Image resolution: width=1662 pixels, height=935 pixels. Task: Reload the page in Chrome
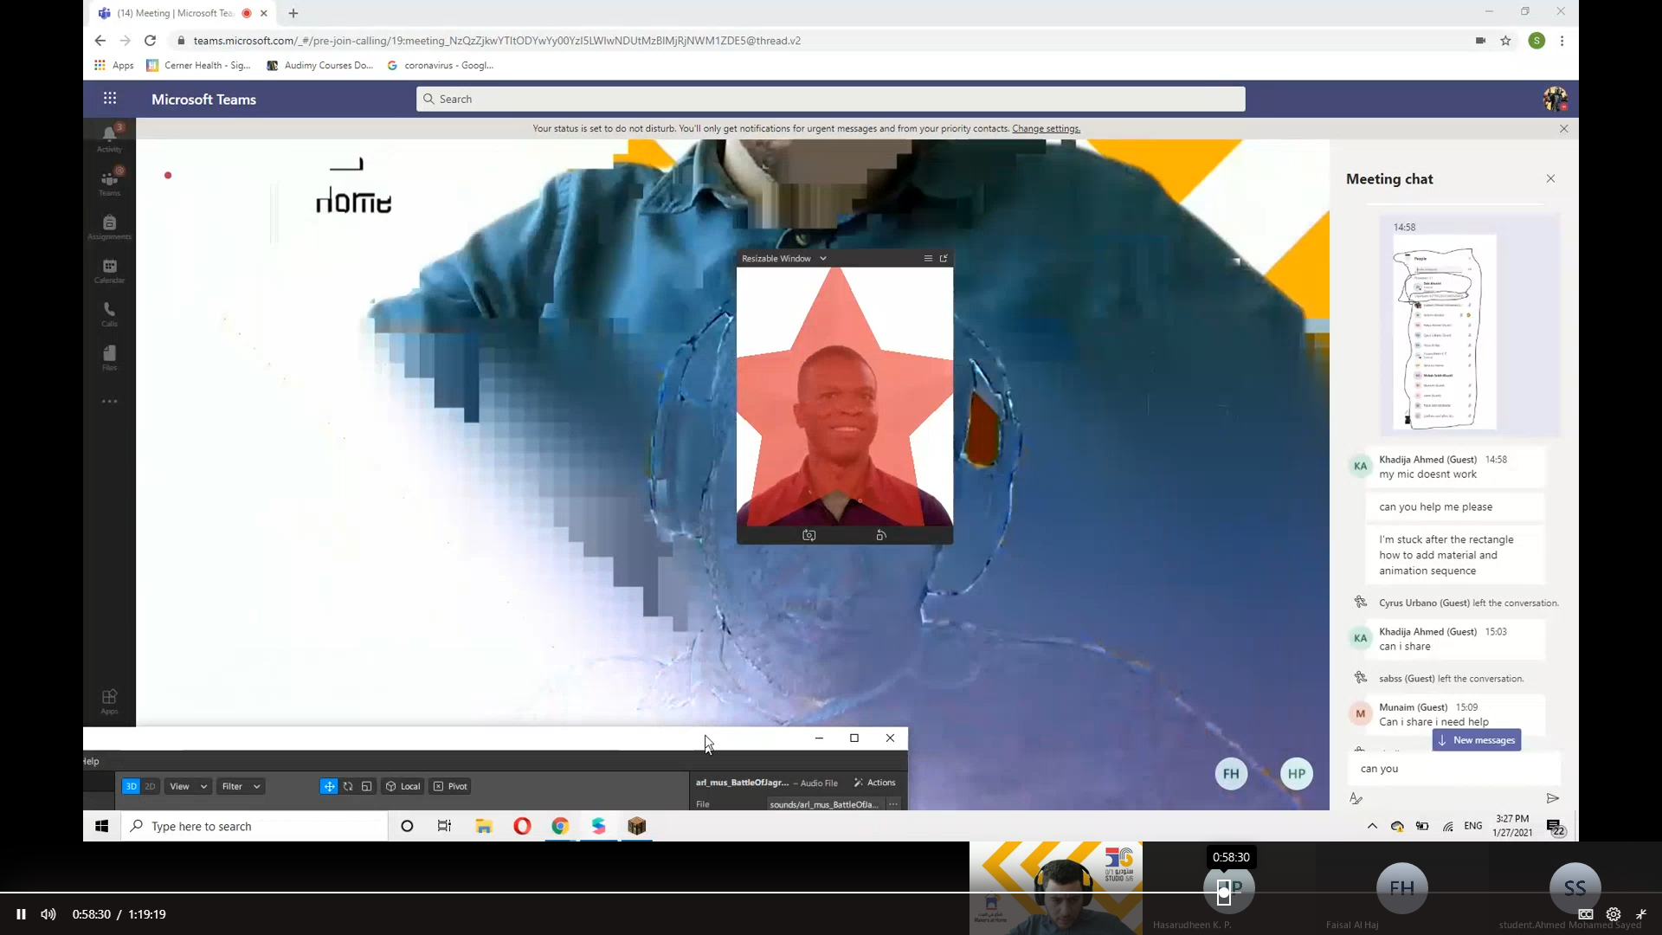150,41
